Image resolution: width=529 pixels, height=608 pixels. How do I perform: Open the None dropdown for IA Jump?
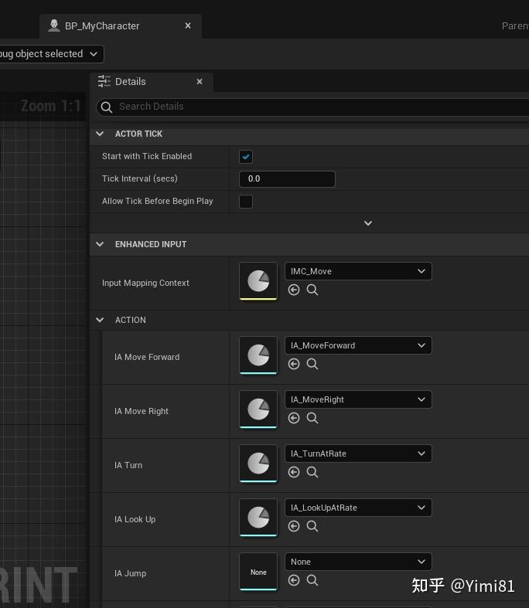pyautogui.click(x=358, y=562)
